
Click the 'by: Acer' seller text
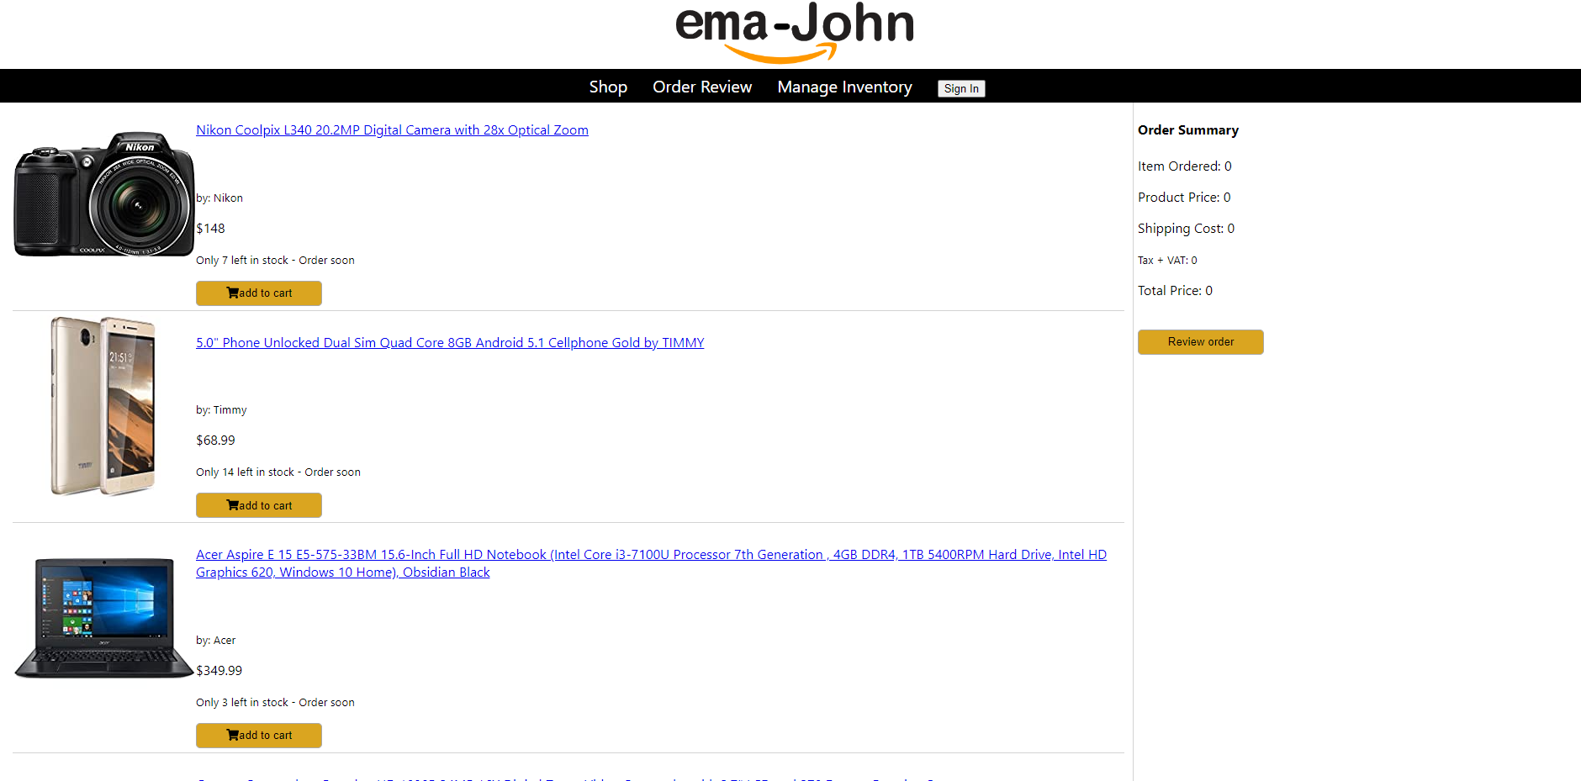[x=215, y=641]
